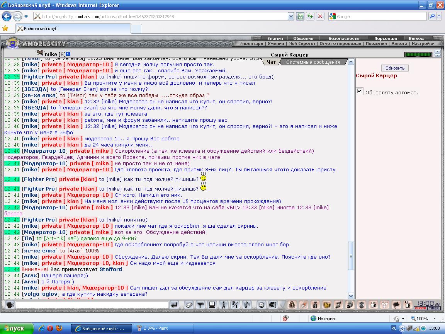Click the Windows Пуск start button
This screenshot has width=445, height=334.
(x=17, y=328)
